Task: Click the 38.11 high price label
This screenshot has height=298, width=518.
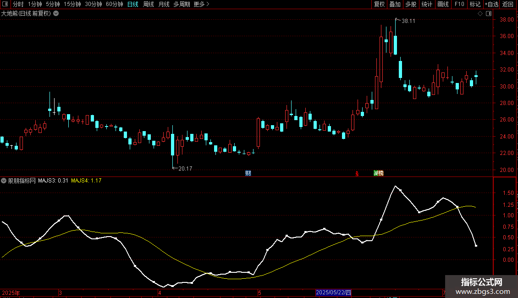Action: tap(408, 21)
